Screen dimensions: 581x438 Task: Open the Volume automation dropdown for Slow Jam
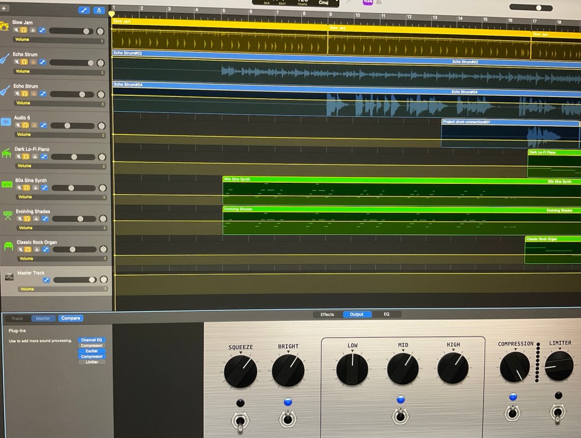point(58,40)
